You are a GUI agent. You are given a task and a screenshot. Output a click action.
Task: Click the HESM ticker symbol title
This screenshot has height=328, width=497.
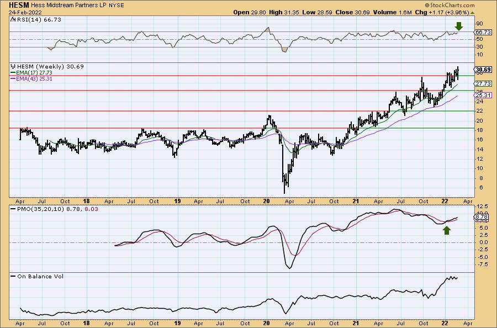pyautogui.click(x=19, y=5)
